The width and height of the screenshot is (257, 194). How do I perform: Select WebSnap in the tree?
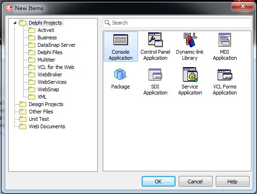(48, 89)
